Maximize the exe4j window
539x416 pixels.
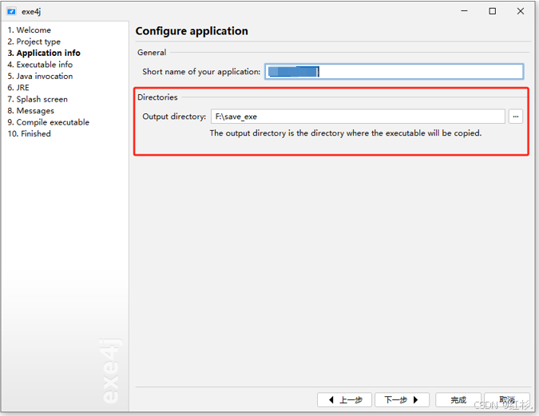(x=492, y=11)
